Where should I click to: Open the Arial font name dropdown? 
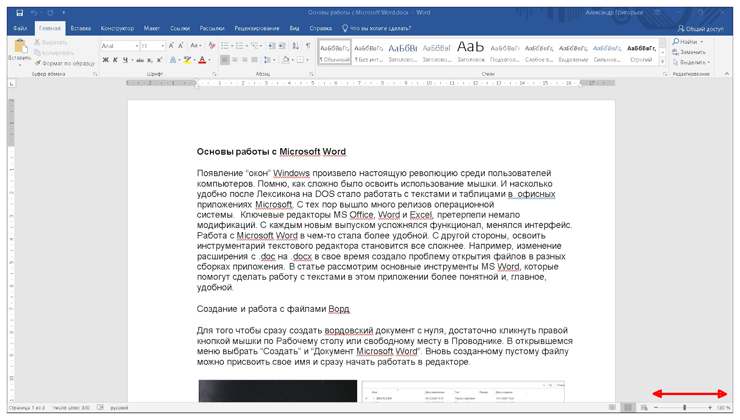(x=137, y=46)
